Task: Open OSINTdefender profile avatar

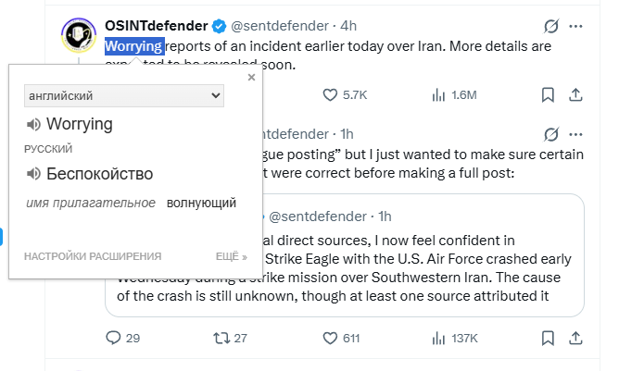Action: click(77, 36)
